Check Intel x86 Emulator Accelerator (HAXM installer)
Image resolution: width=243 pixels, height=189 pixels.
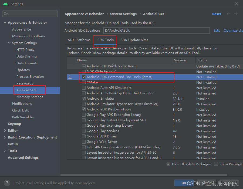coord(84,147)
